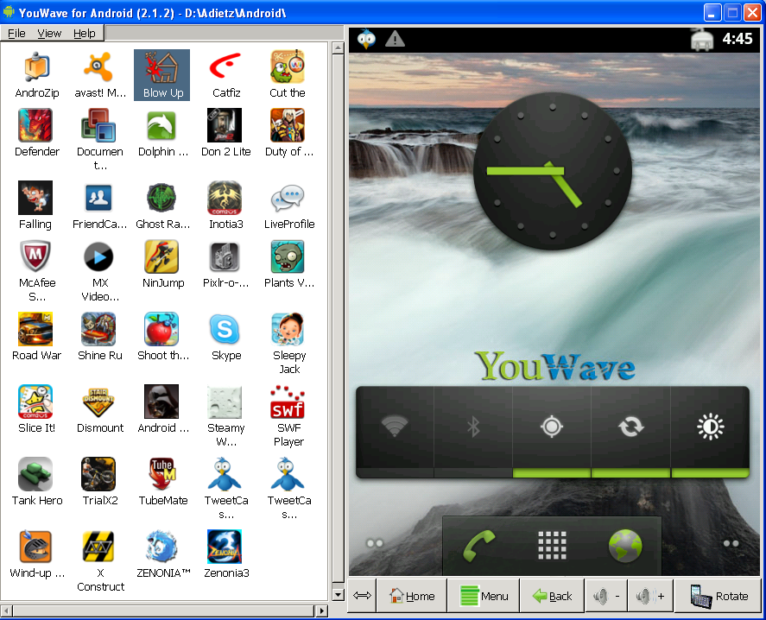
Task: Click the app list scroll down arrow
Action: [338, 595]
